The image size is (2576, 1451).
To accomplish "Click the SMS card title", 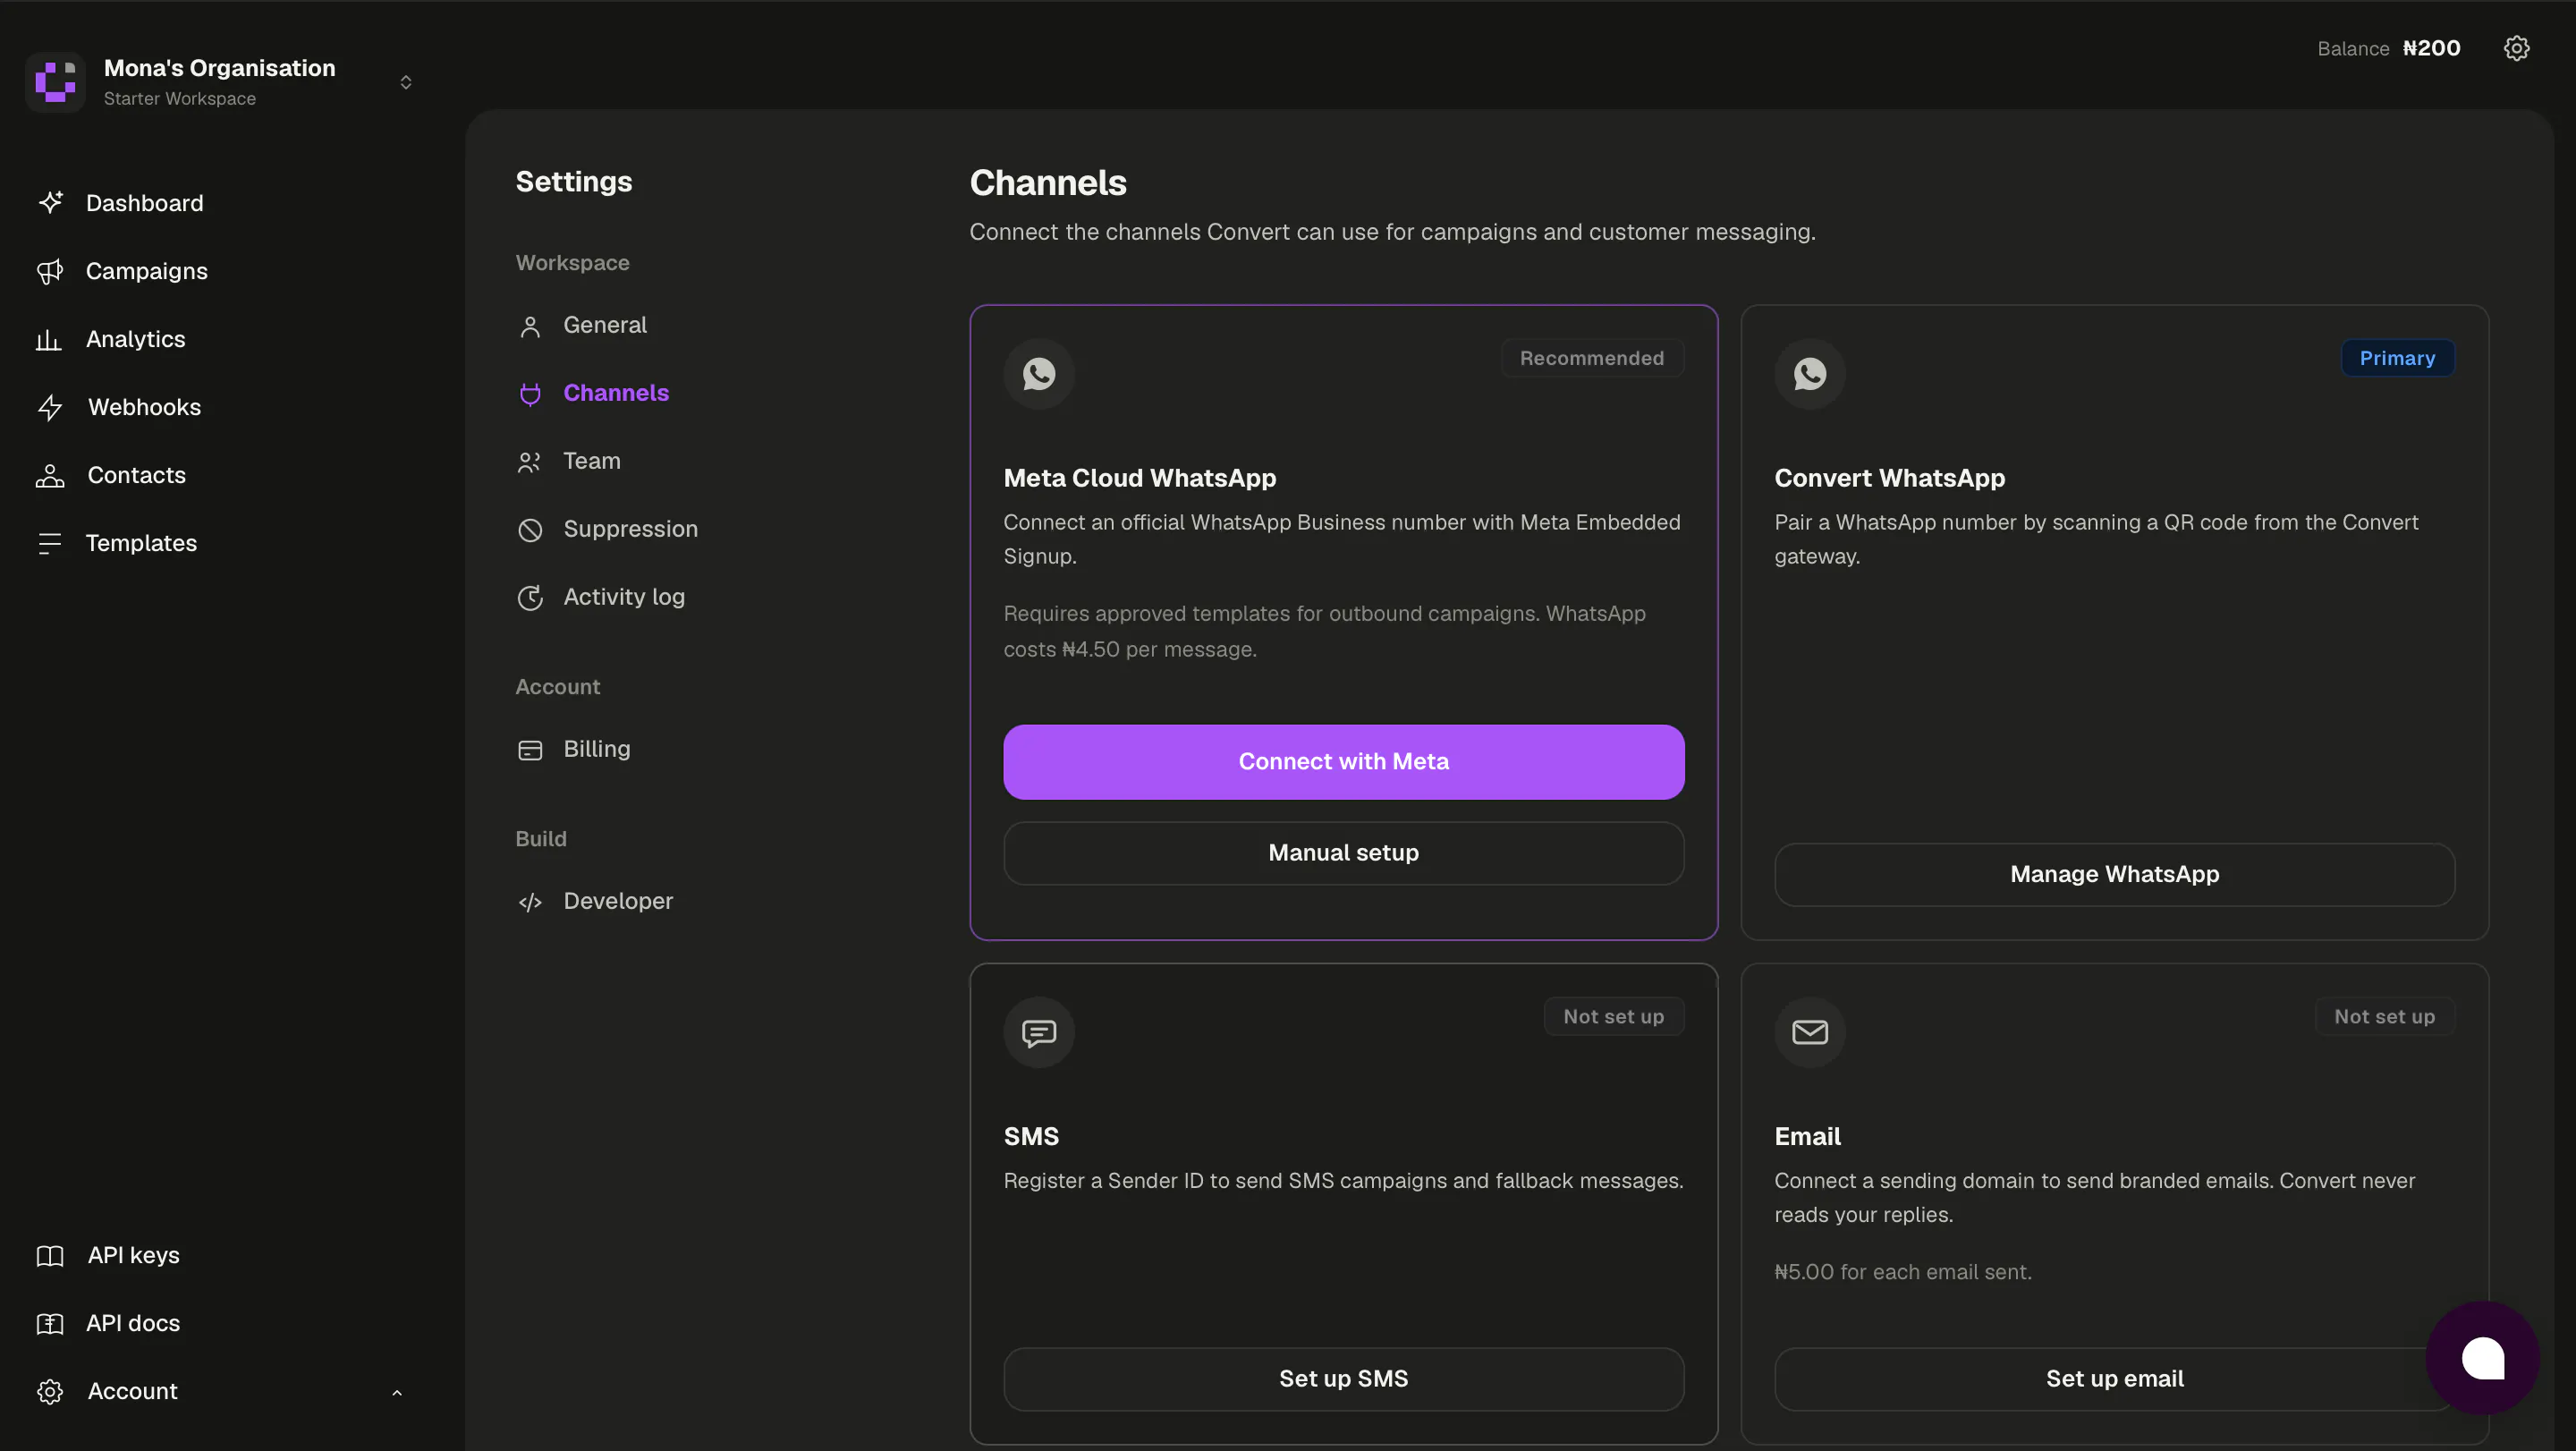I will [1031, 1136].
